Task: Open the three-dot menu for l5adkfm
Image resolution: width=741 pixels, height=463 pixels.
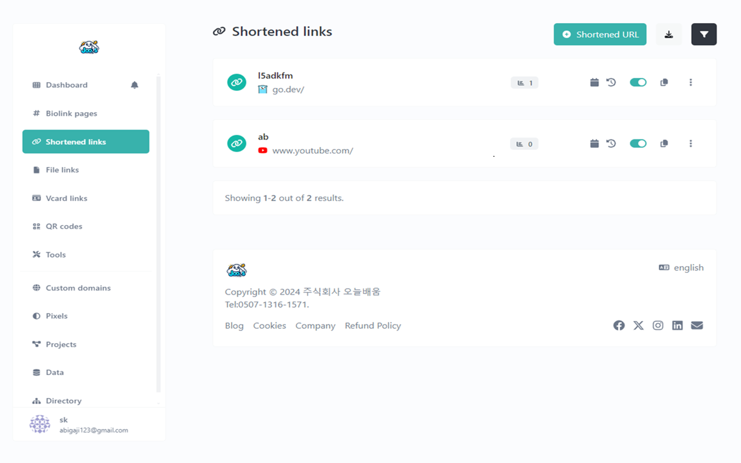Action: [691, 82]
